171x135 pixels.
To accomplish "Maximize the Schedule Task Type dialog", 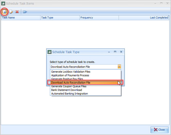I will (115, 52).
